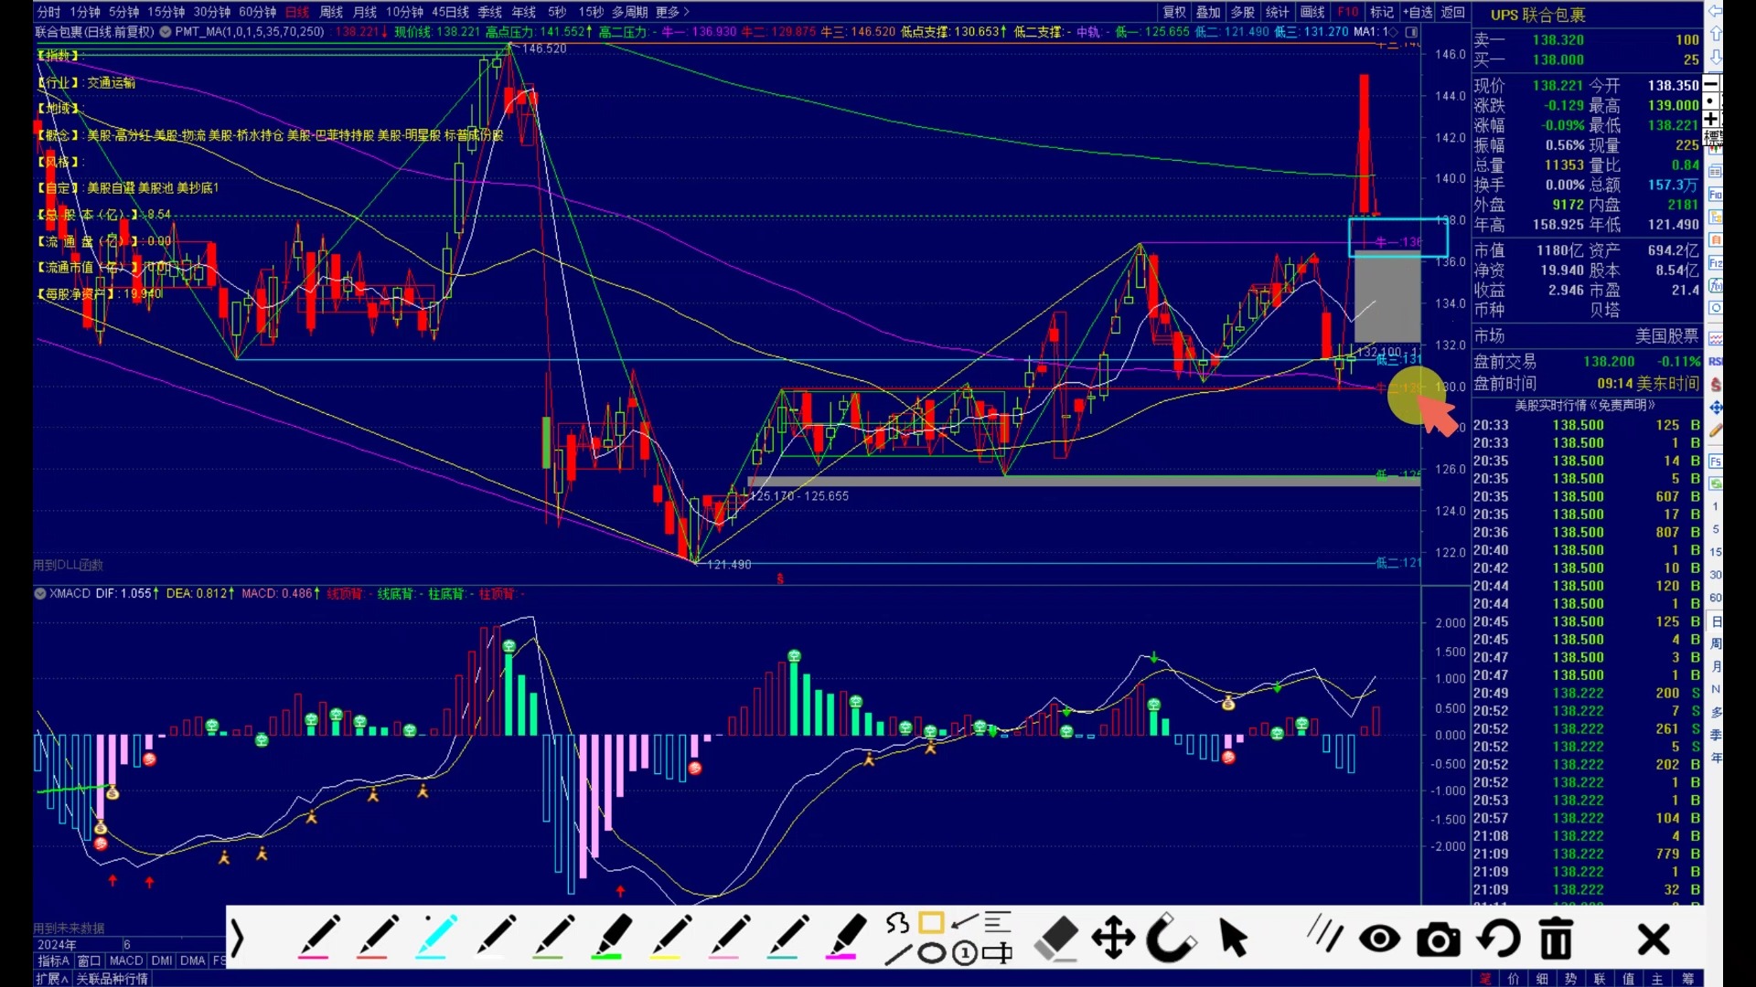The width and height of the screenshot is (1756, 987).
Task: Switch to 60分钟 period
Action: point(257,12)
